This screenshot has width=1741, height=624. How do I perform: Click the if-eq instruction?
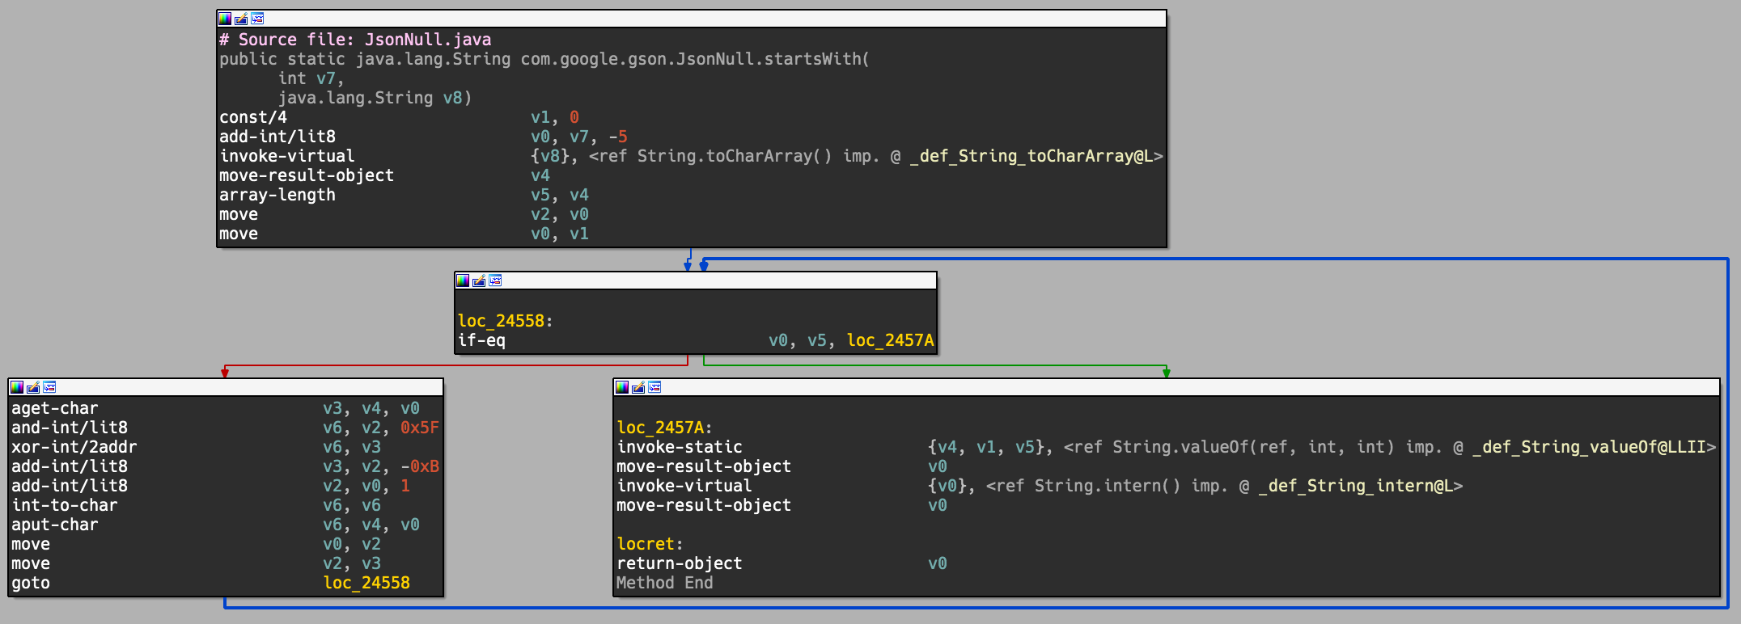click(481, 340)
